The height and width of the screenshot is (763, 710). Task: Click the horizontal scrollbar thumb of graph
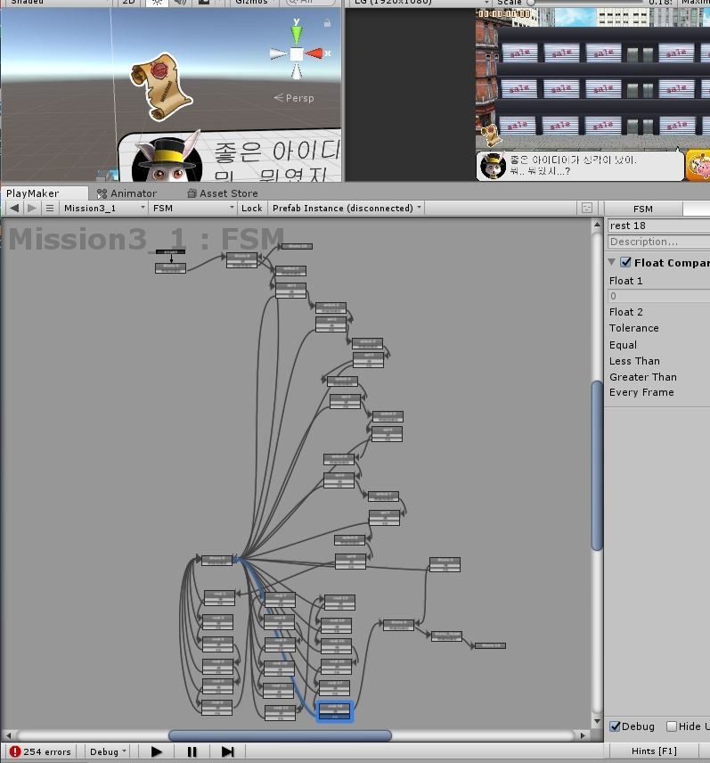click(x=280, y=735)
